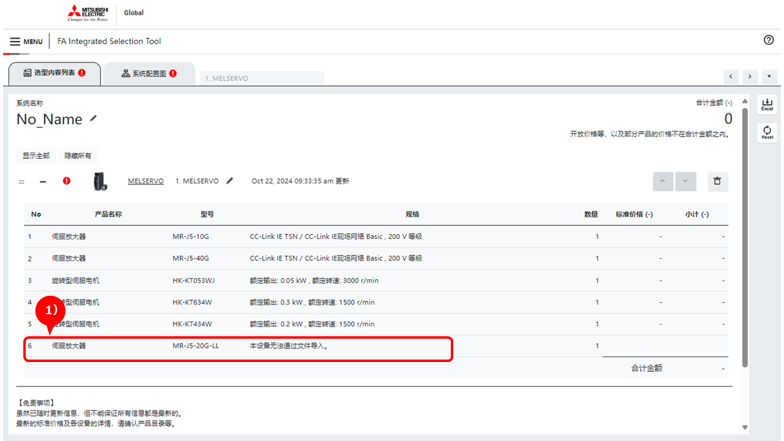
Task: Click the Mitsubishi Electric logo
Action: pos(88,13)
